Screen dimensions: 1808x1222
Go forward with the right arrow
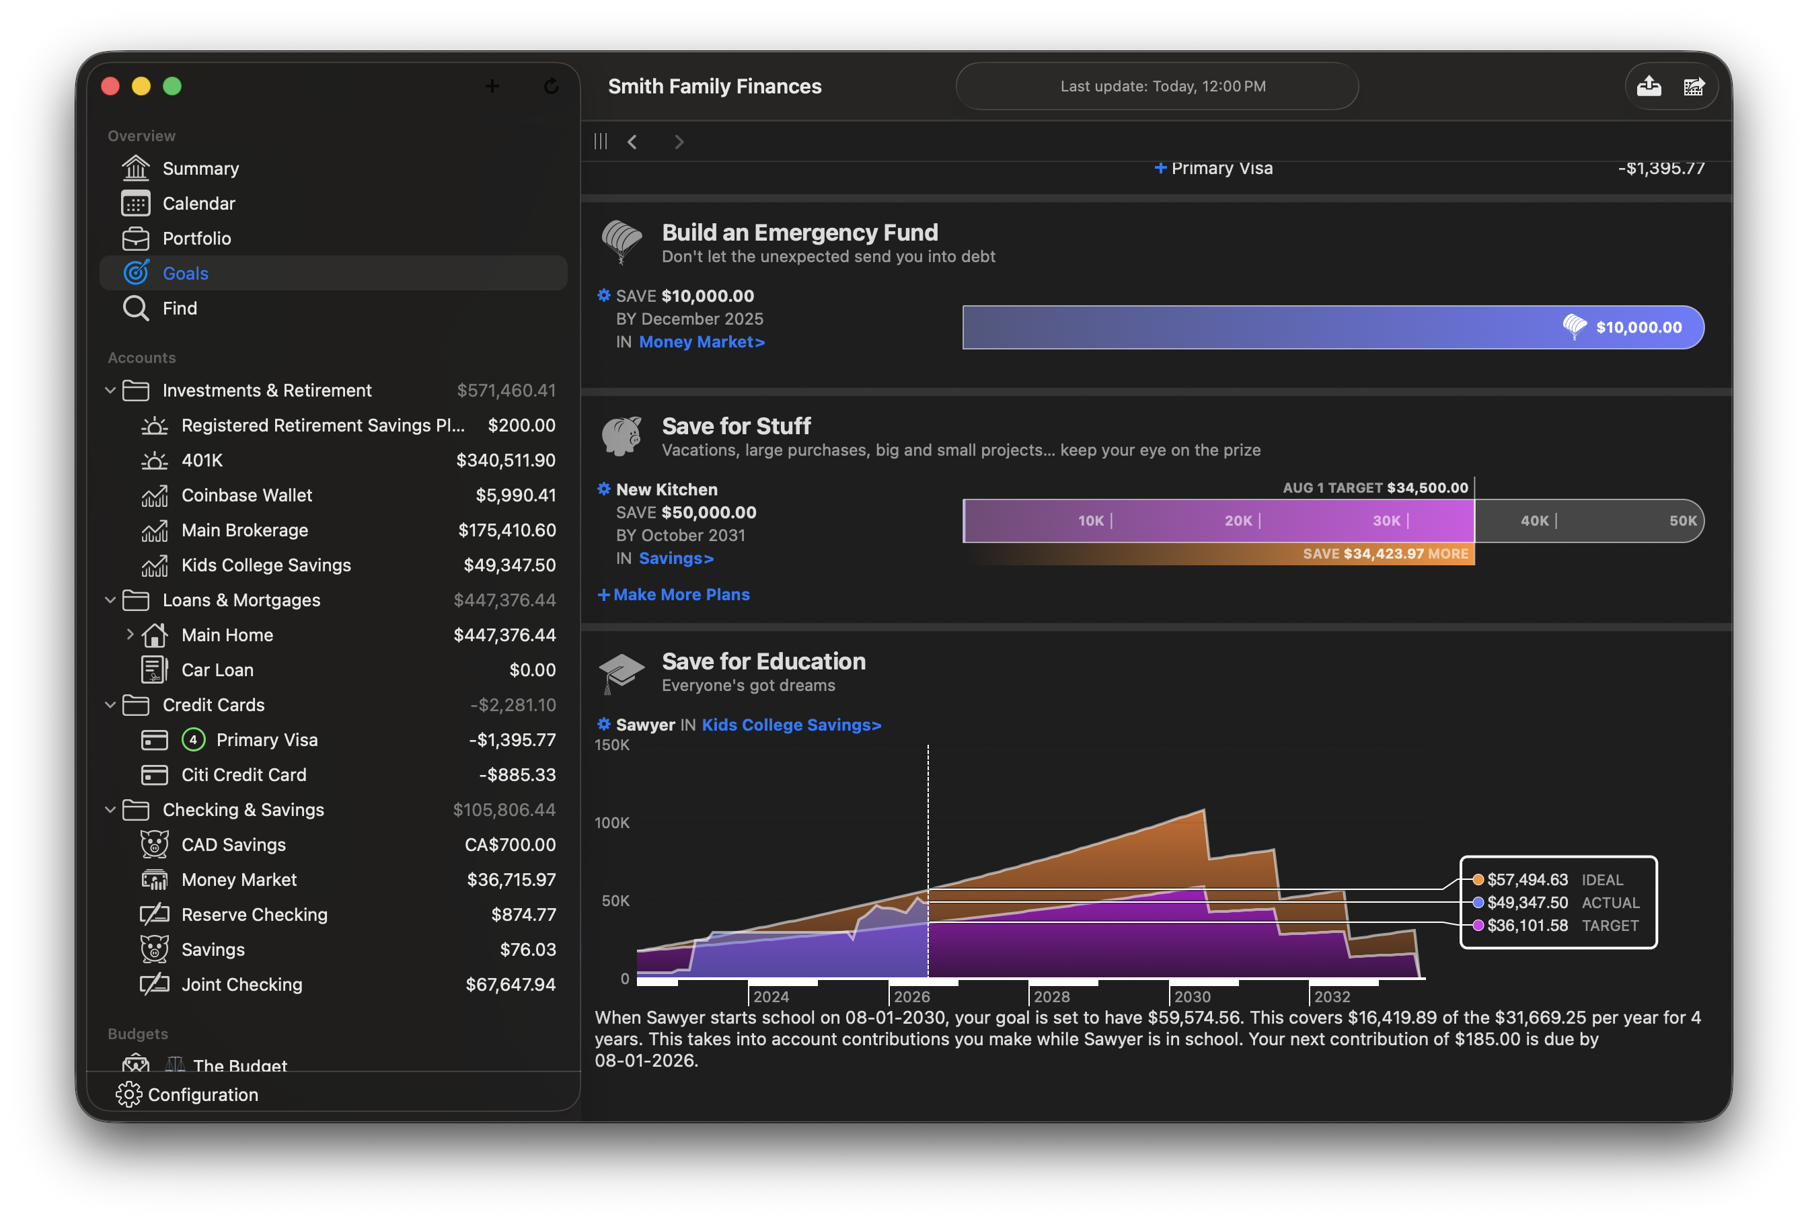coord(679,141)
